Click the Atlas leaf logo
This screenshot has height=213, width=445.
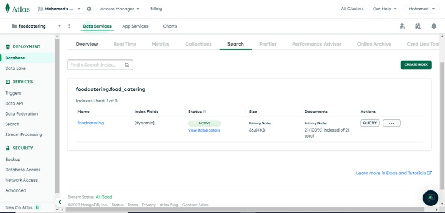(x=7, y=8)
